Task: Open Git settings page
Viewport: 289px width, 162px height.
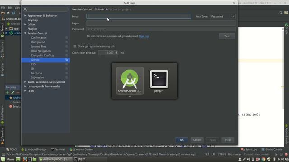Action: [33, 69]
